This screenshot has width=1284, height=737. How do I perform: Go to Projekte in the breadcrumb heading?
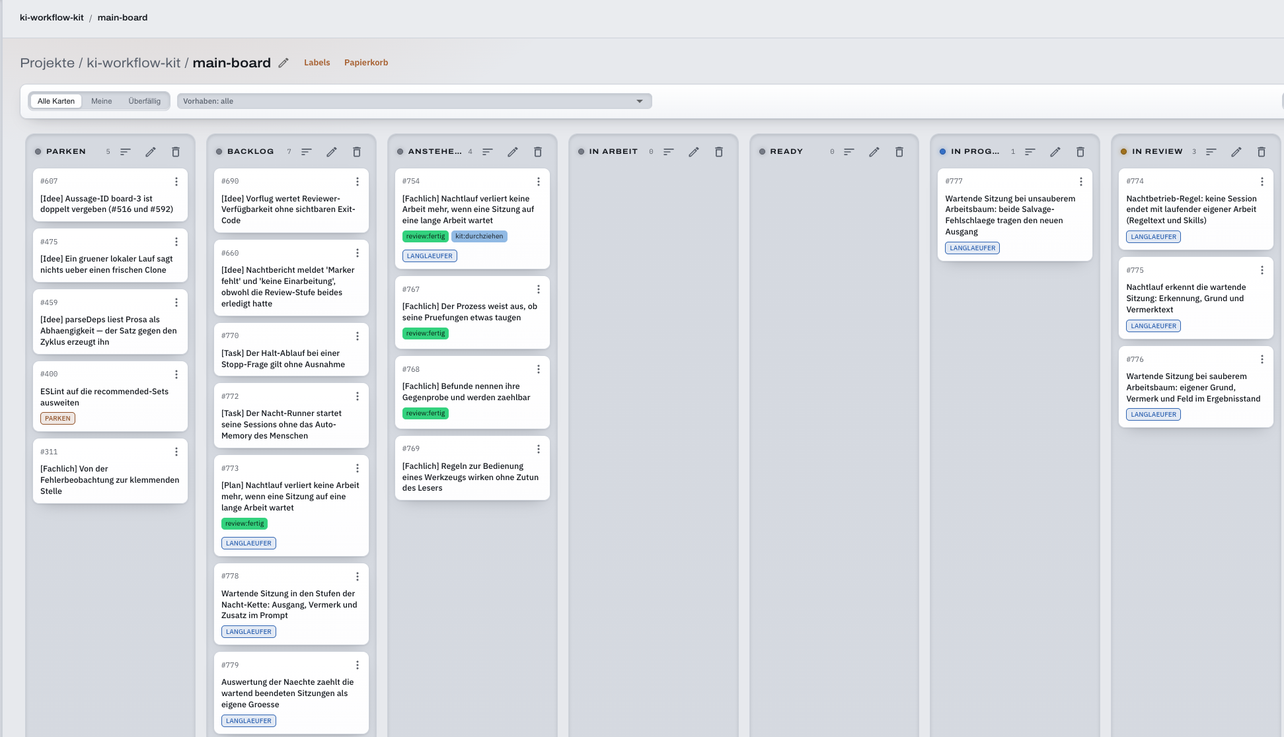pyautogui.click(x=48, y=63)
